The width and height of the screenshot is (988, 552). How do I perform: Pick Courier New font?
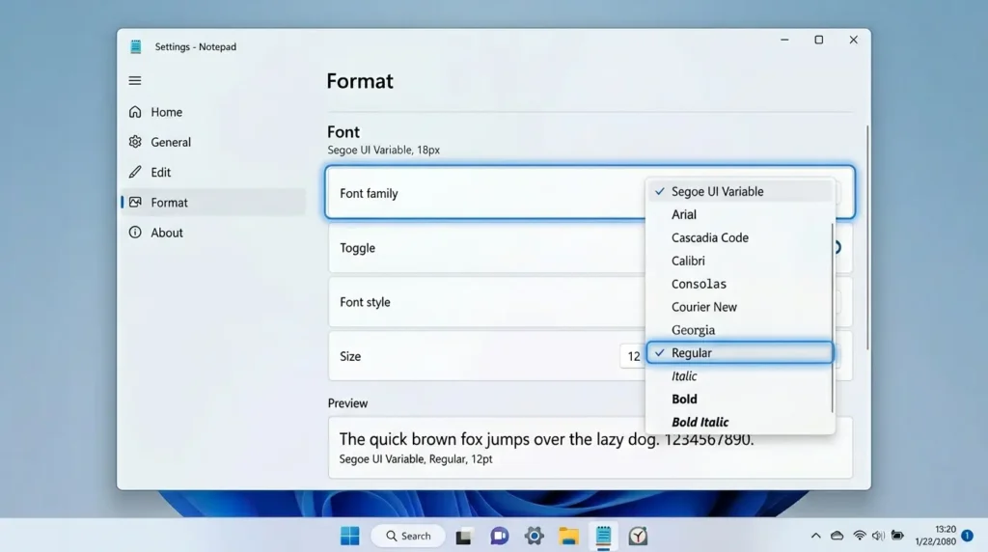coord(740,307)
